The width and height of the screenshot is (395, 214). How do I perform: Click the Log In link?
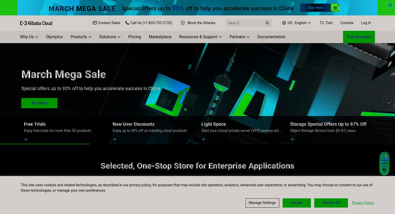coord(366,23)
